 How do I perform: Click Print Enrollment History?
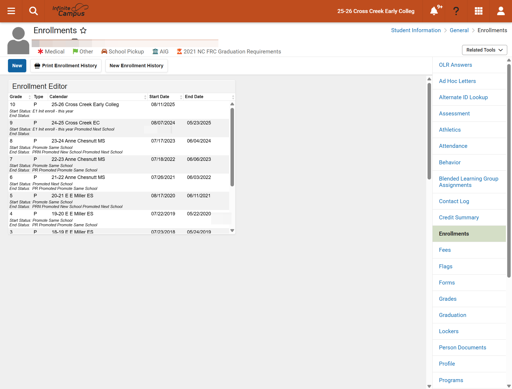click(x=66, y=66)
